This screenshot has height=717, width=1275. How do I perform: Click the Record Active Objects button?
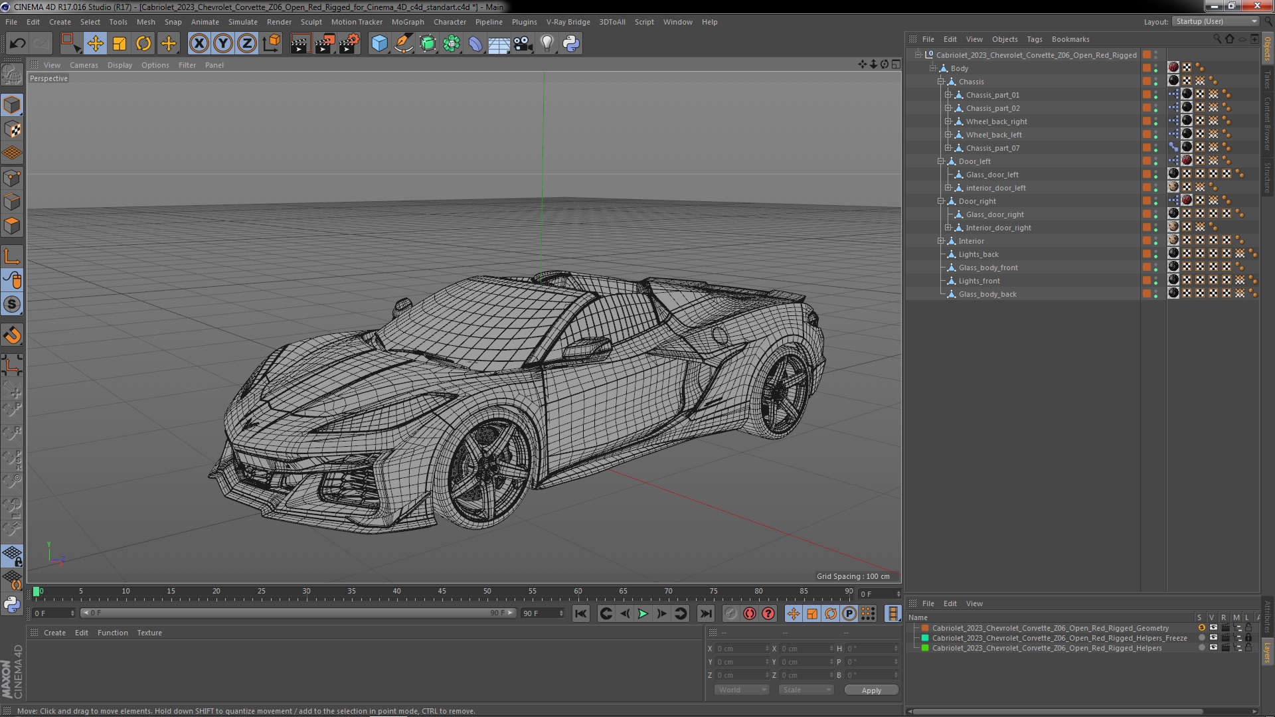point(730,613)
